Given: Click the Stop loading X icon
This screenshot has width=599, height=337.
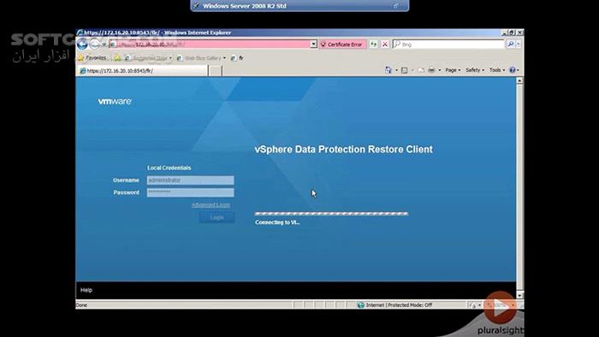Looking at the screenshot, I should [x=385, y=44].
